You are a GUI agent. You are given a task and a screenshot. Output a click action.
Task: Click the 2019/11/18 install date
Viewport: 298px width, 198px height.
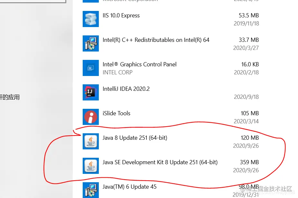coord(246,24)
